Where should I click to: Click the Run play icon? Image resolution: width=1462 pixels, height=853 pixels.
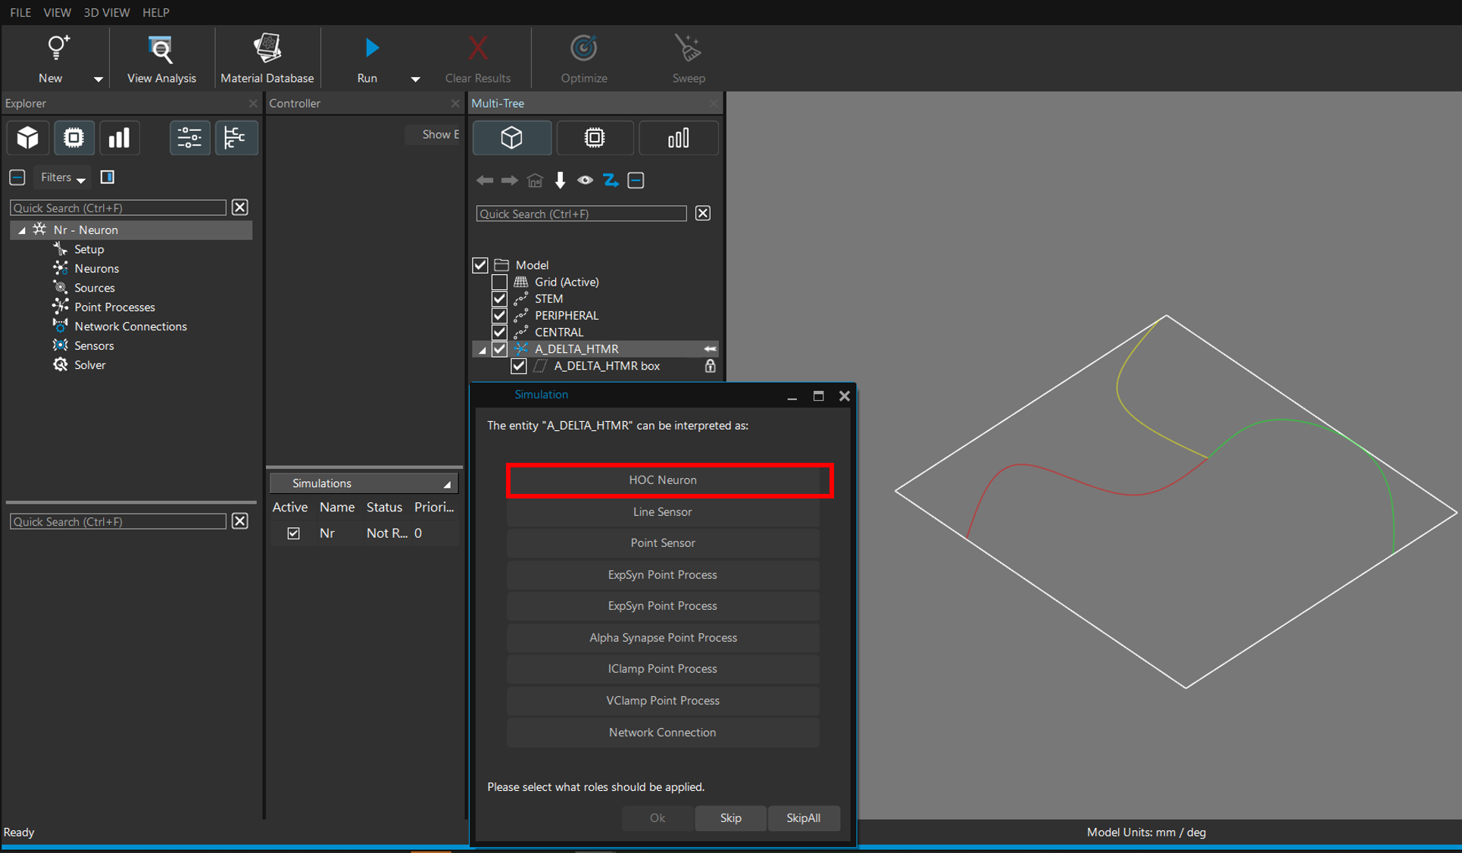point(371,48)
